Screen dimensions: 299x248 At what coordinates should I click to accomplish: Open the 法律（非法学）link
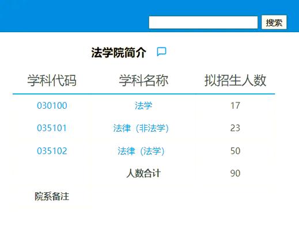click(x=141, y=128)
